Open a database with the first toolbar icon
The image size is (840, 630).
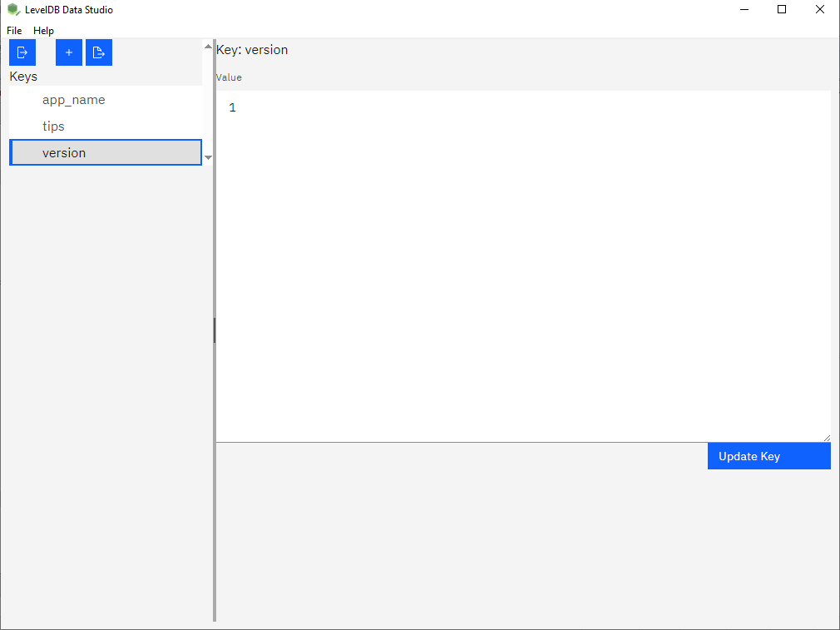point(22,52)
